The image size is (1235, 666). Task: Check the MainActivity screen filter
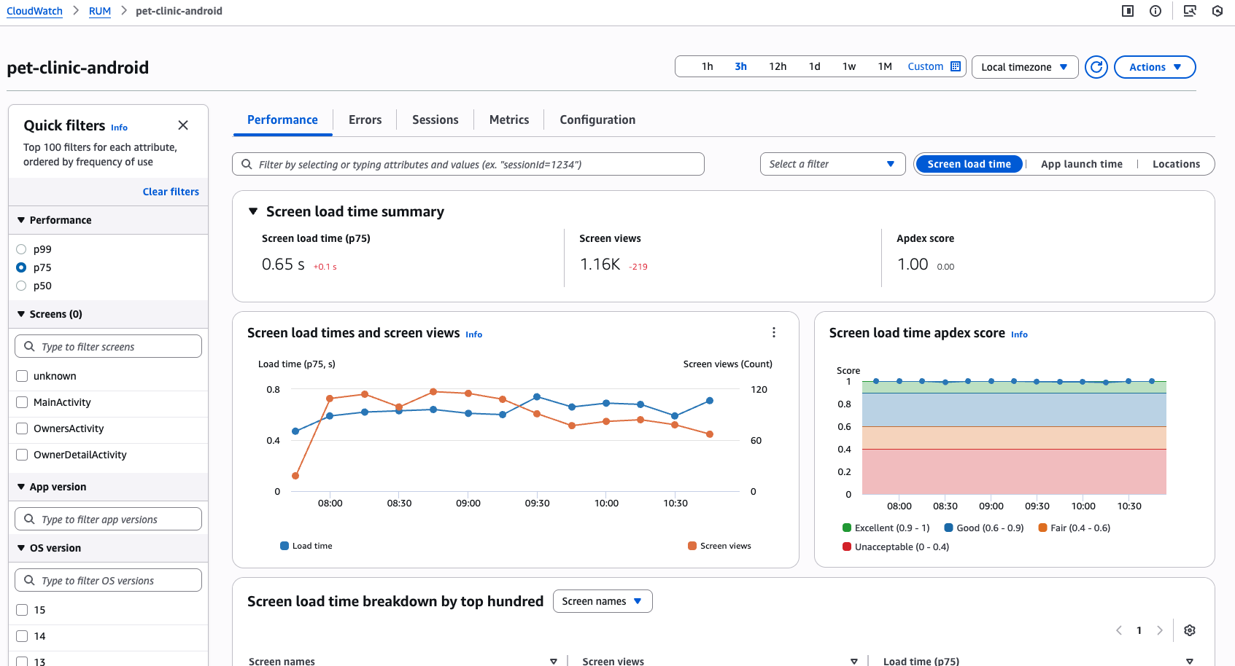click(x=22, y=402)
